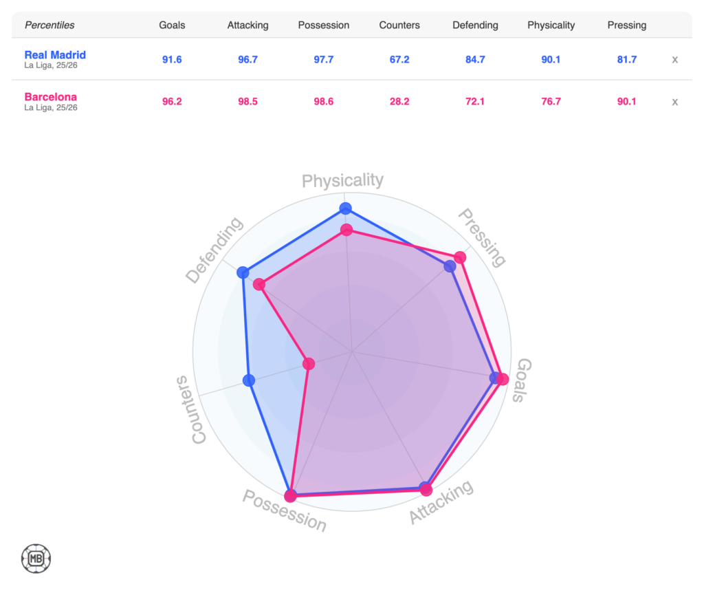The height and width of the screenshot is (604, 704).
Task: Click Barcelona's pink Pressing radar point
Action: click(460, 257)
